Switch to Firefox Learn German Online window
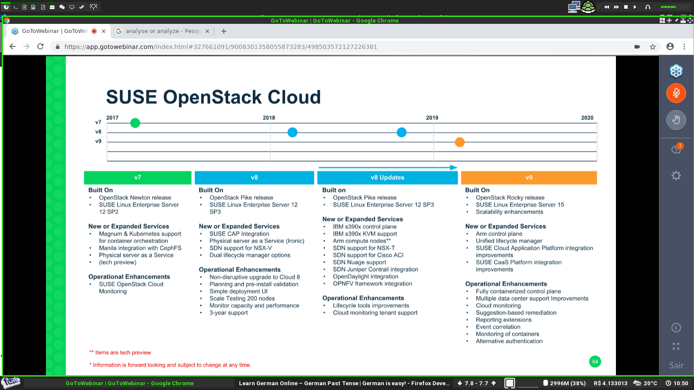Screen dimensions: 694x390 coord(344,383)
